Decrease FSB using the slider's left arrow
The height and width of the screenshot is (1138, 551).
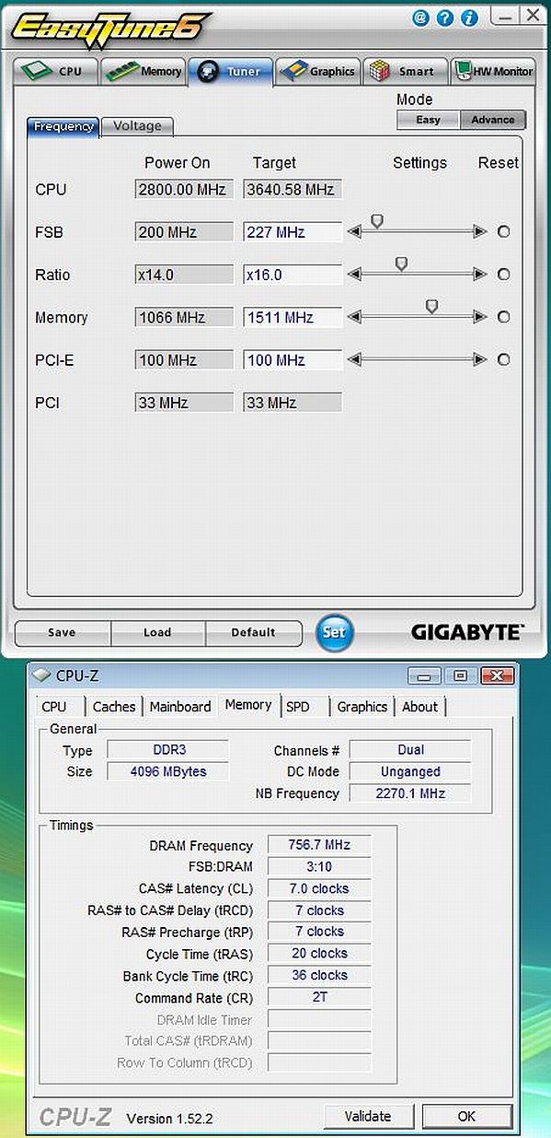(354, 232)
